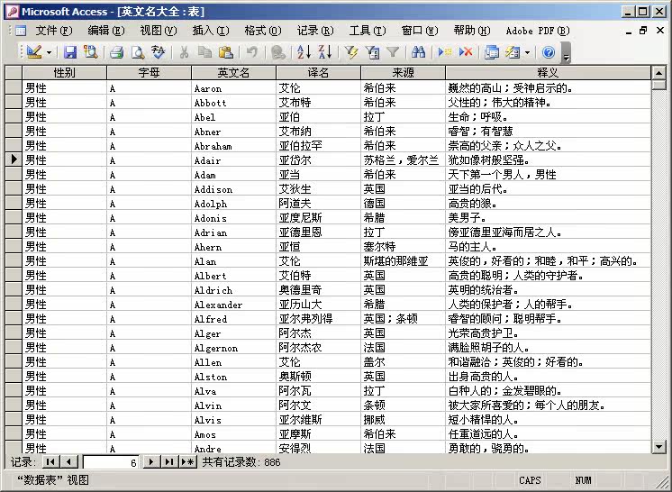Open the Adobe PDF(B) menu
672x492 pixels.
point(538,31)
